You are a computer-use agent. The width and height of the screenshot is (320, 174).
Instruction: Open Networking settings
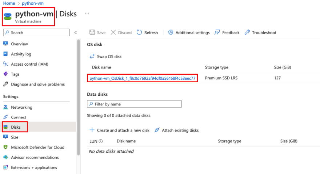click(x=21, y=107)
